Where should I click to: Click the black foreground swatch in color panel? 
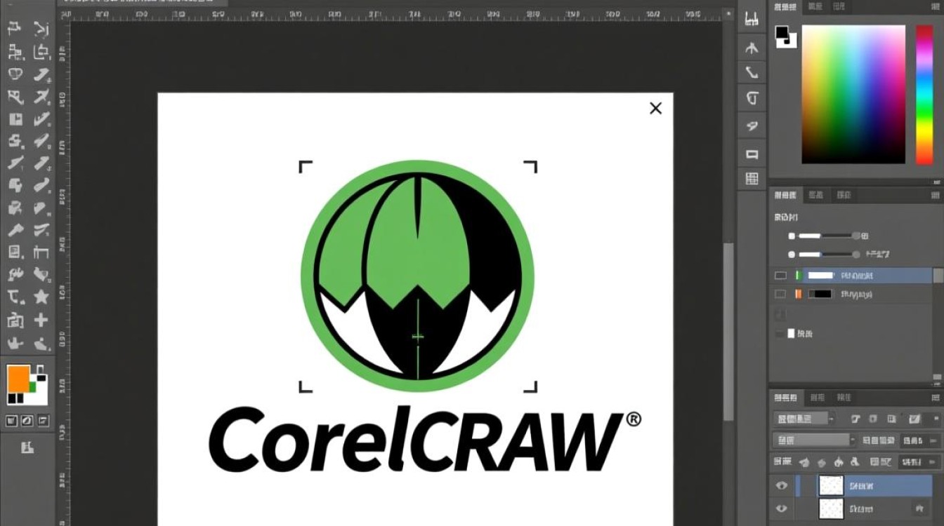tap(782, 33)
